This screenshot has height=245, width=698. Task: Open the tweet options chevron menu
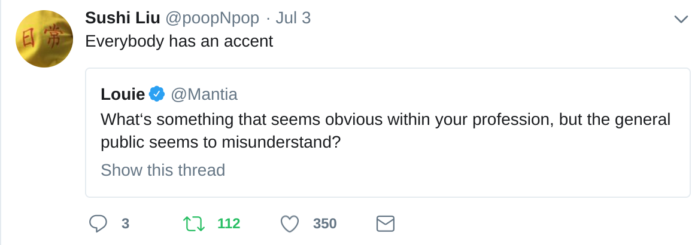(681, 19)
